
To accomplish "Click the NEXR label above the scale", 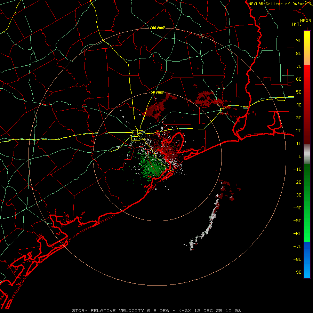I will 306,21.
